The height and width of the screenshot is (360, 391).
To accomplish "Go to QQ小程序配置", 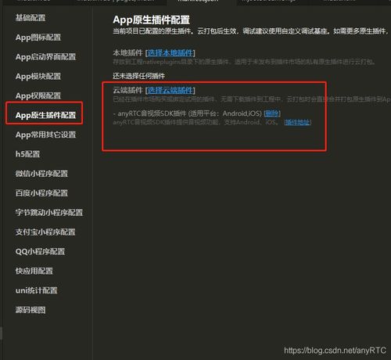I will click(40, 251).
